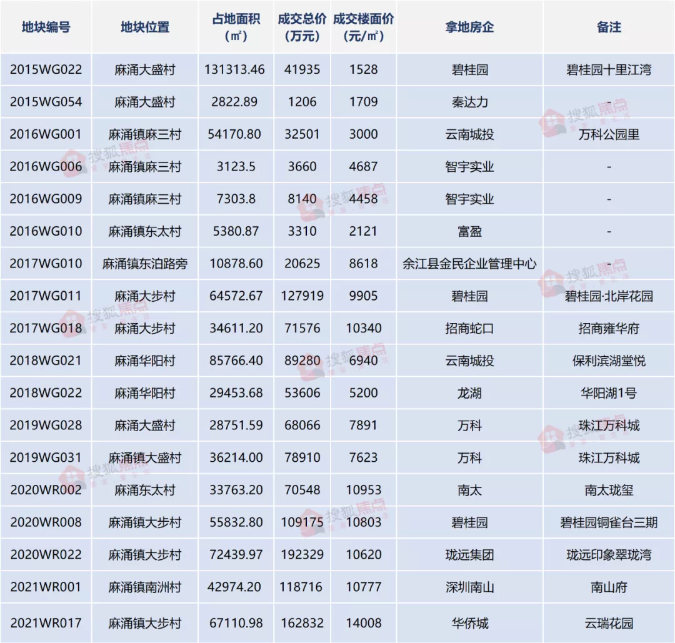Click 云瑞花园 remark cell
The width and height of the screenshot is (675, 643).
609,623
